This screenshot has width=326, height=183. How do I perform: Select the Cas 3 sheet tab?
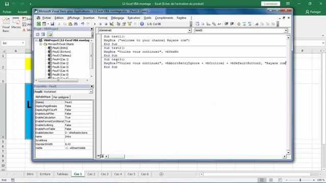pos(104,174)
